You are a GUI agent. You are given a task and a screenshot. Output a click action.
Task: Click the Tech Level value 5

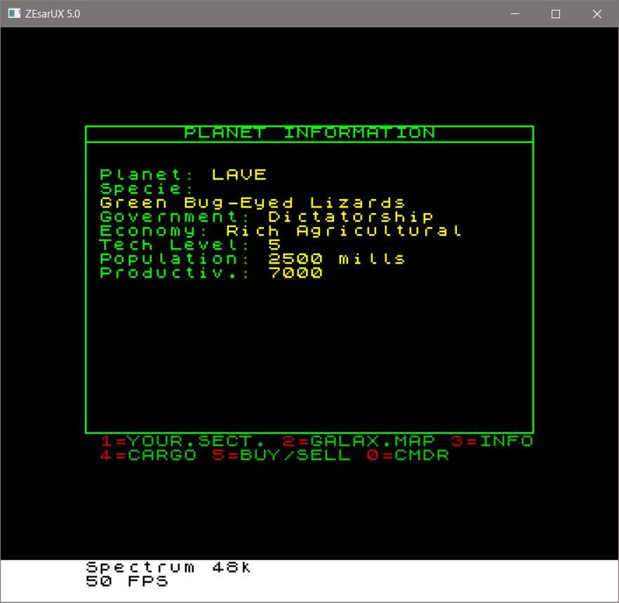(274, 245)
